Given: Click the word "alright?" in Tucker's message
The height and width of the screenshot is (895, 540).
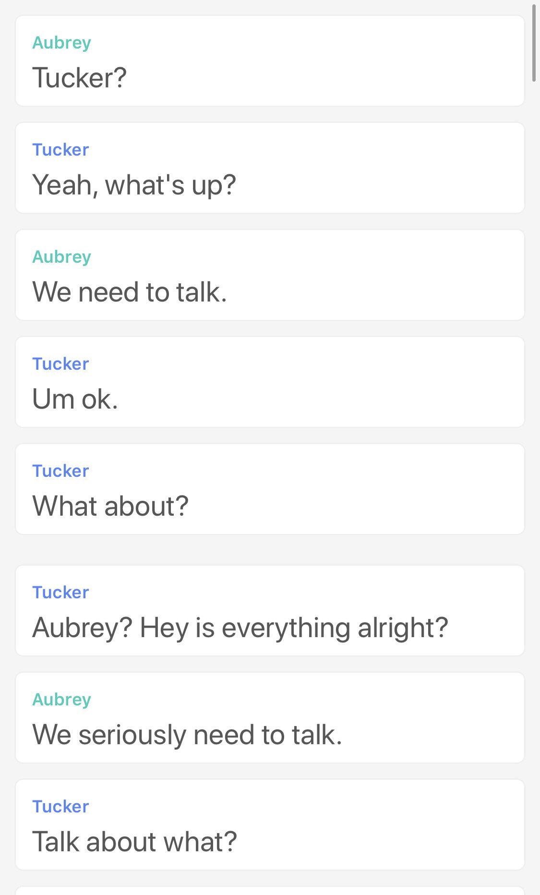Looking at the screenshot, I should (403, 628).
